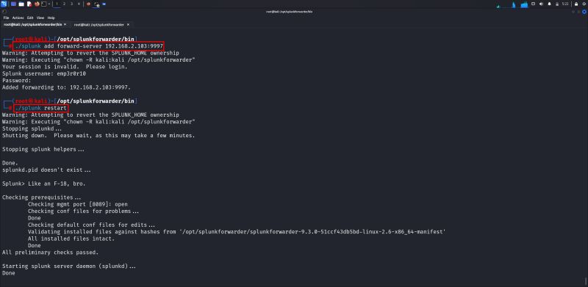Click the display icon in system tray
Image resolution: width=588 pixels, height=287 pixels.
[x=534, y=4]
